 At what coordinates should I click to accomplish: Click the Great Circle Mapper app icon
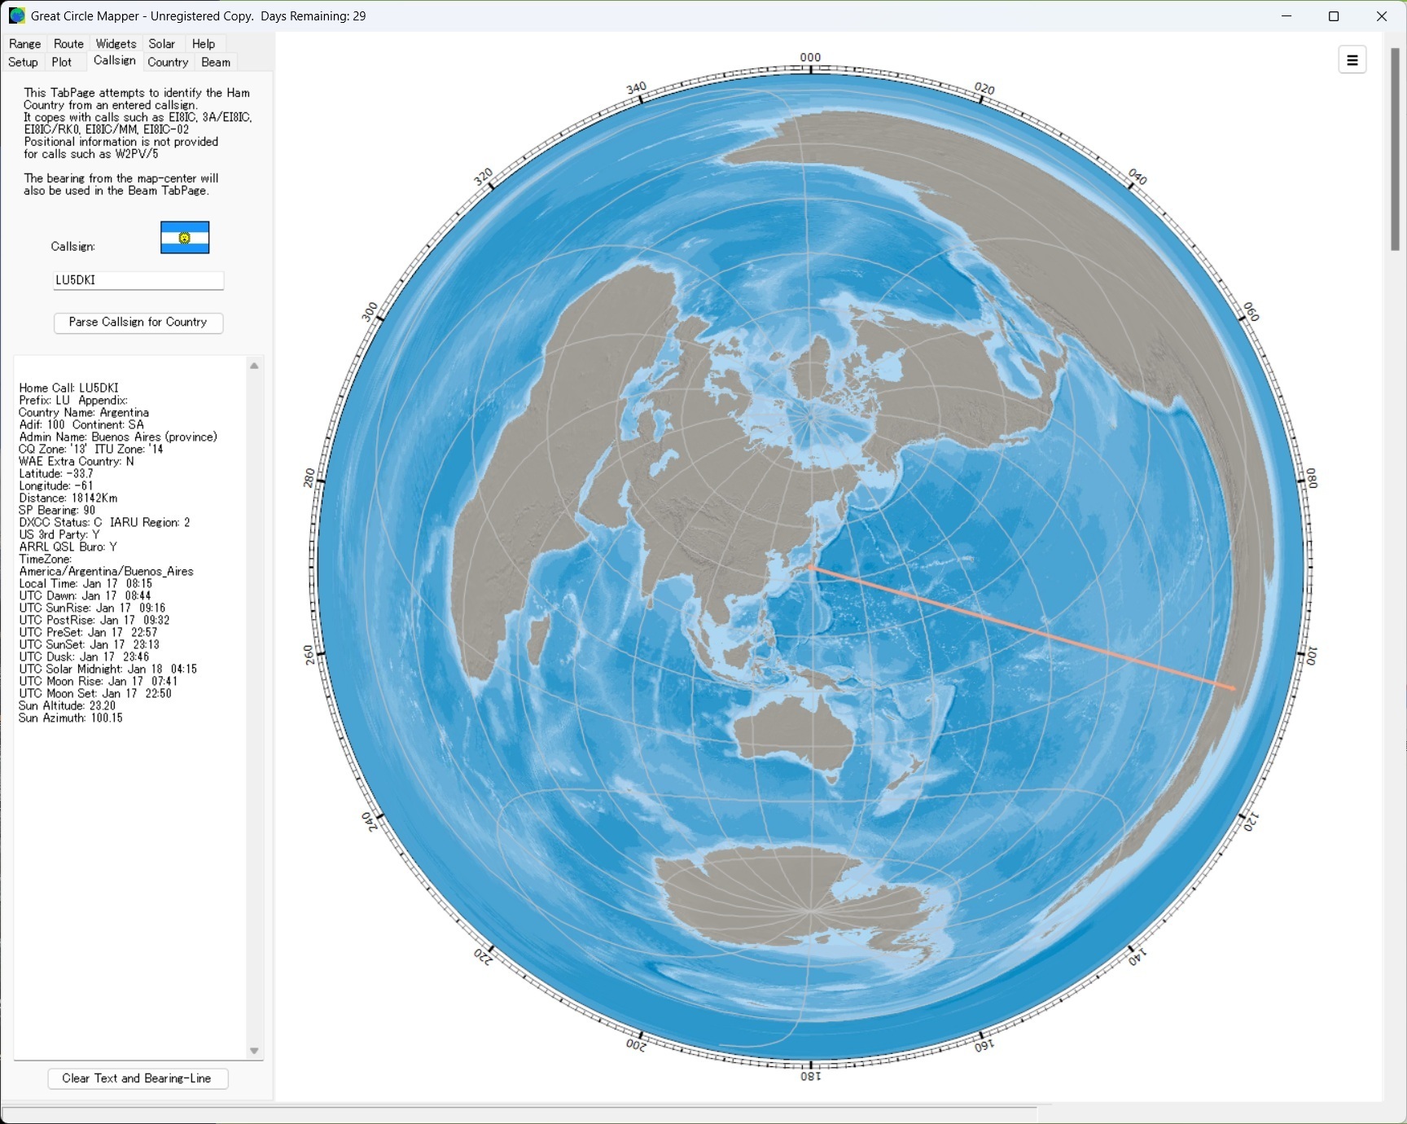16,16
